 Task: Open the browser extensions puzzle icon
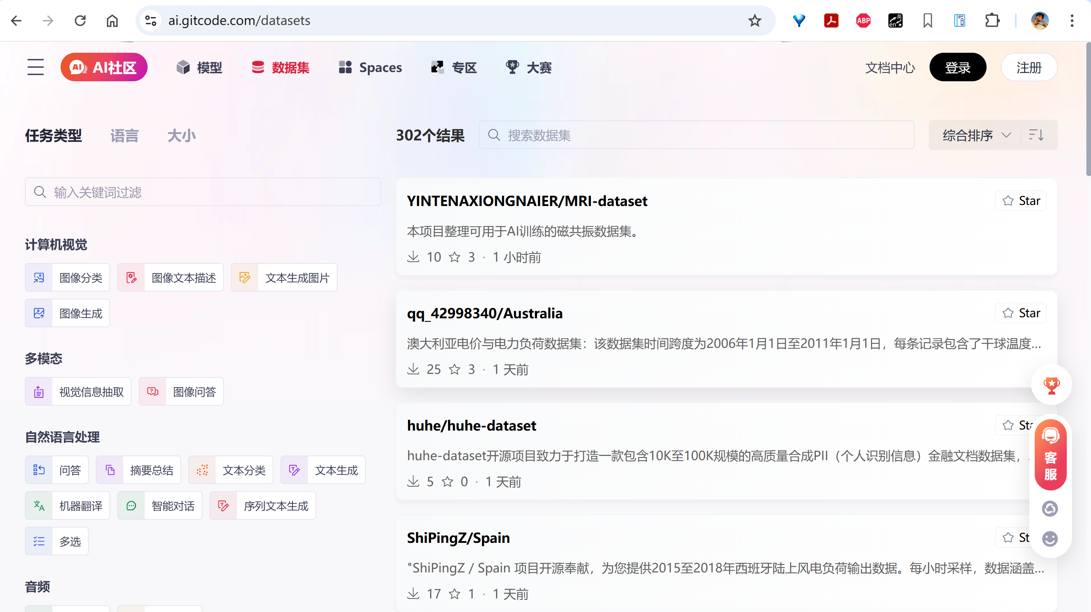click(x=992, y=20)
